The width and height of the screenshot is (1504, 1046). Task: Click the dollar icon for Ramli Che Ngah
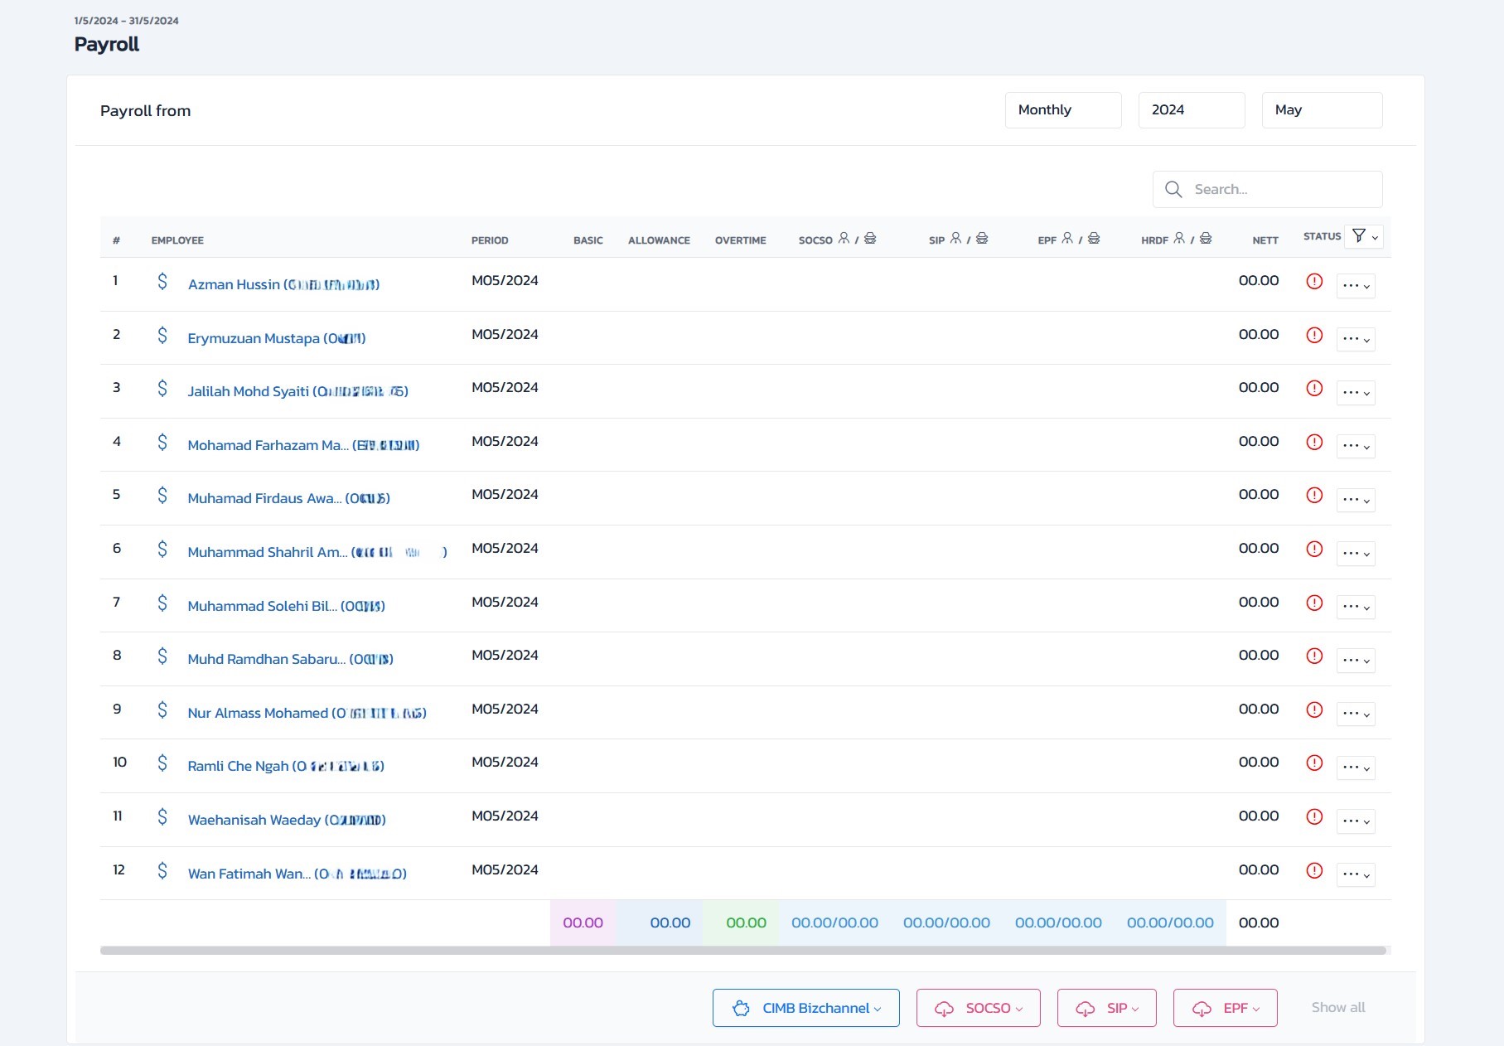point(162,763)
